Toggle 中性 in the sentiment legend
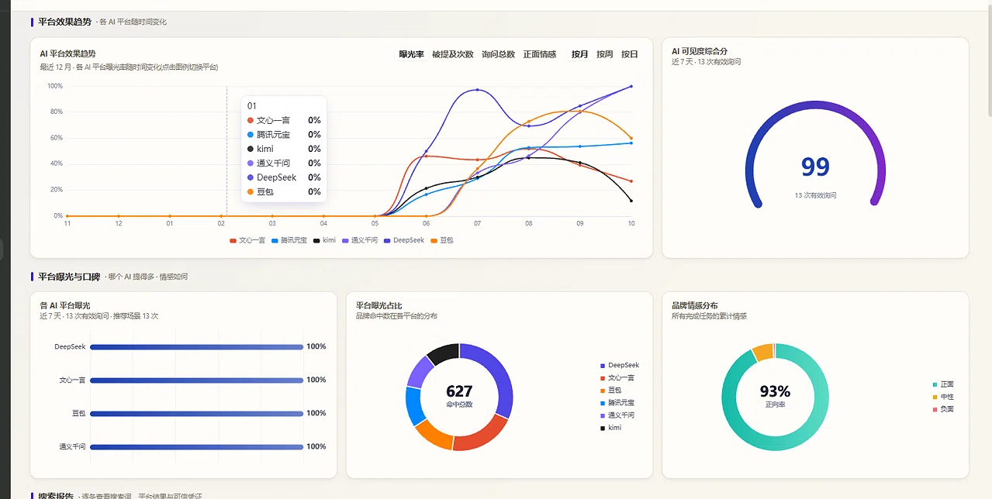 (943, 396)
